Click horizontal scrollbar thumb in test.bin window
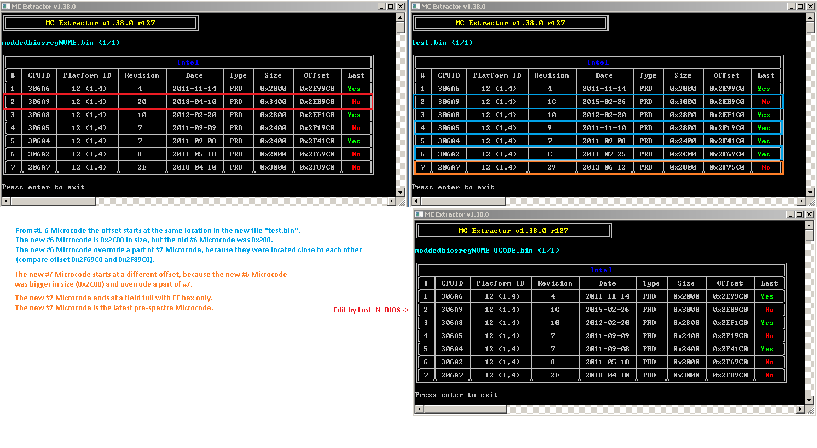817x448 pixels. coord(463,201)
